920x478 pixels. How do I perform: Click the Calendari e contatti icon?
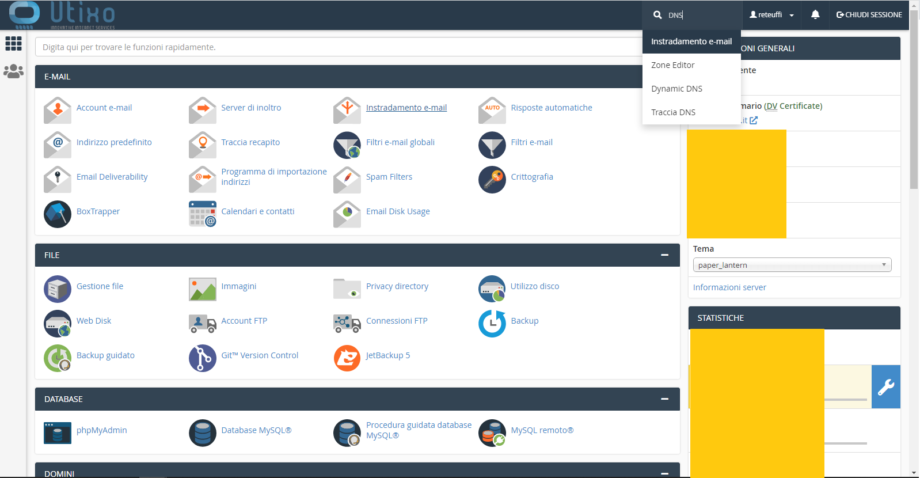coord(203,214)
